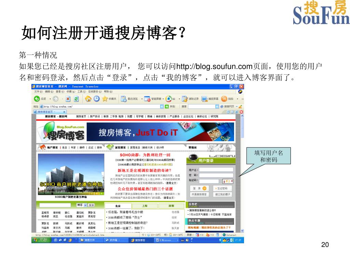Viewport: 350px width, 262px height.
Task: Open the 在线服务 menu
Action: pos(95,91)
